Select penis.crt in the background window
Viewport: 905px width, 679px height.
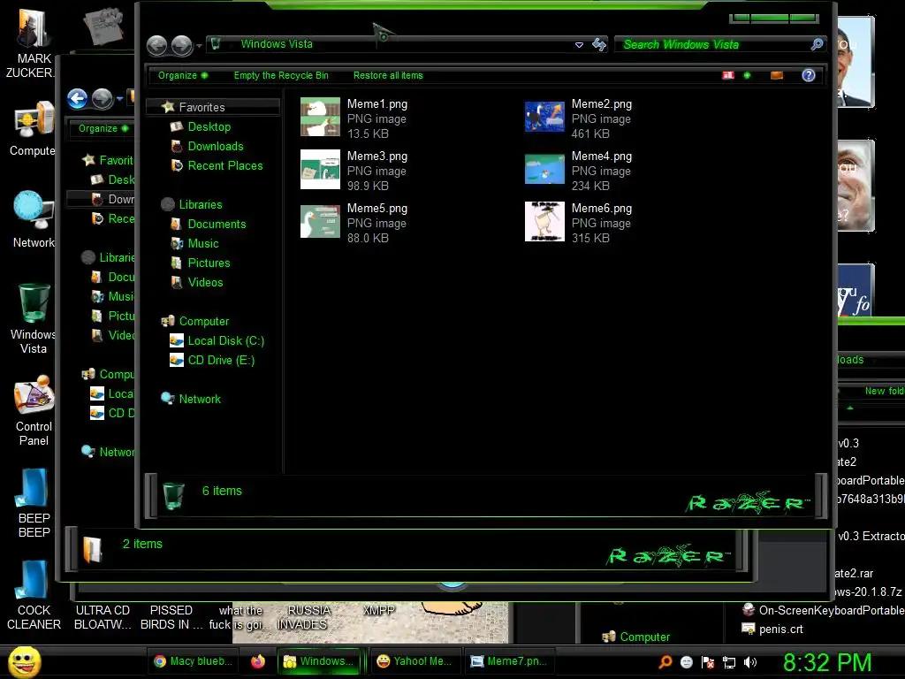(x=772, y=629)
